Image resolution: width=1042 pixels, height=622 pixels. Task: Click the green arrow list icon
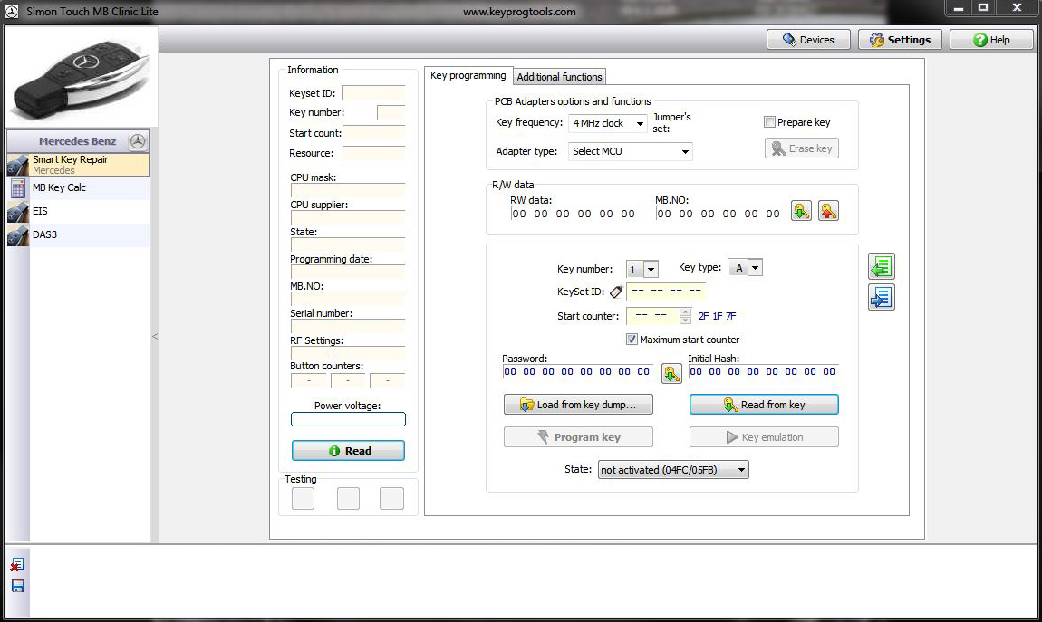(882, 267)
